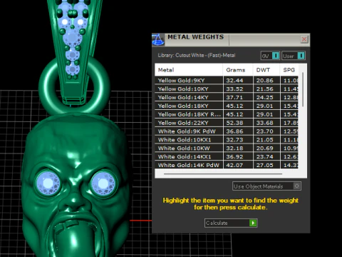Click the 32.44 grams value
This screenshot has width=342, height=257.
tap(234, 81)
